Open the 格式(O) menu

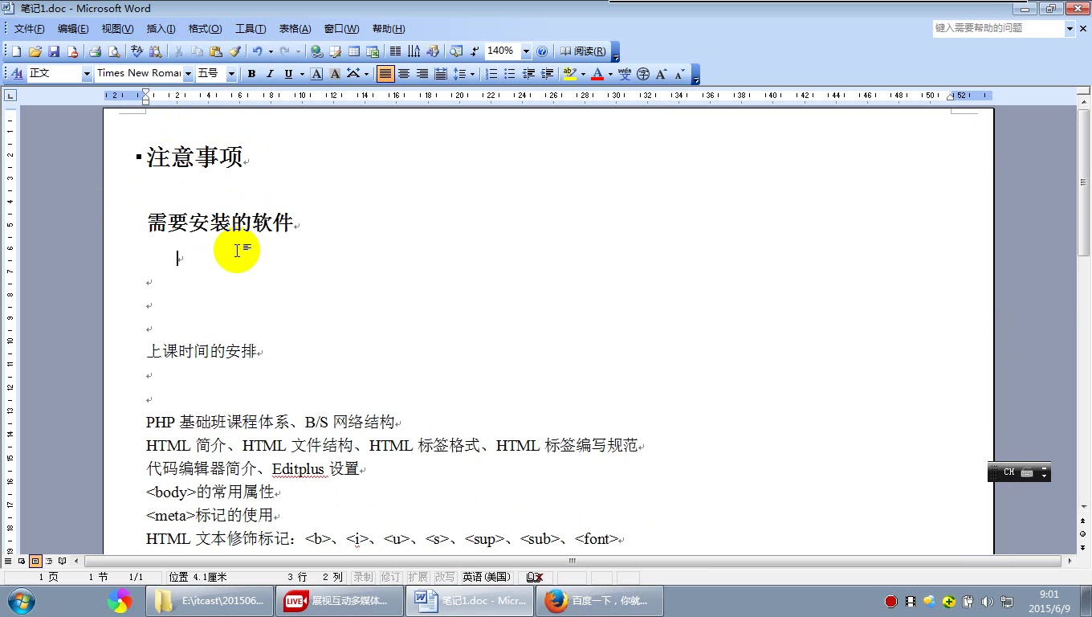205,29
